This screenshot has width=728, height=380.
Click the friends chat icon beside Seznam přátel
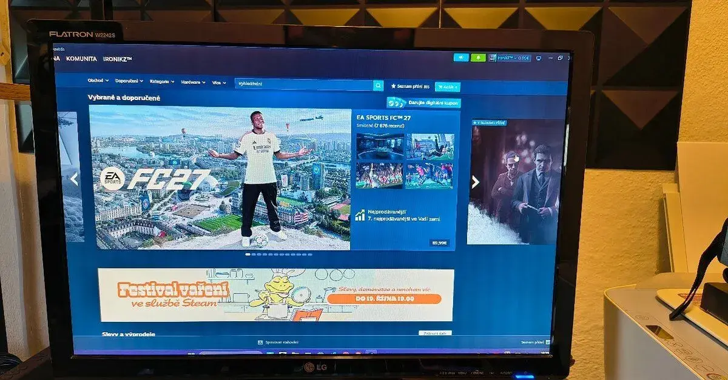click(548, 342)
